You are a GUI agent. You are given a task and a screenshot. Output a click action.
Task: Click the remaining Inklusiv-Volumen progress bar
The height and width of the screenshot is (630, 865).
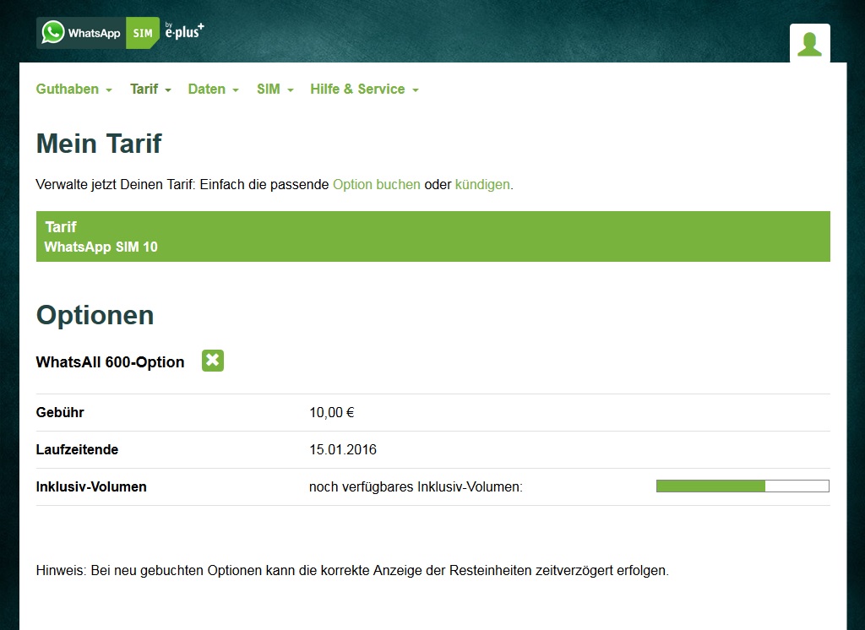(x=743, y=486)
